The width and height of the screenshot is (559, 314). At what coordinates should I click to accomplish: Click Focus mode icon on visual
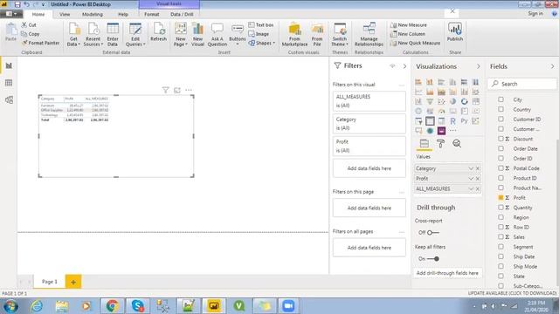[177, 90]
